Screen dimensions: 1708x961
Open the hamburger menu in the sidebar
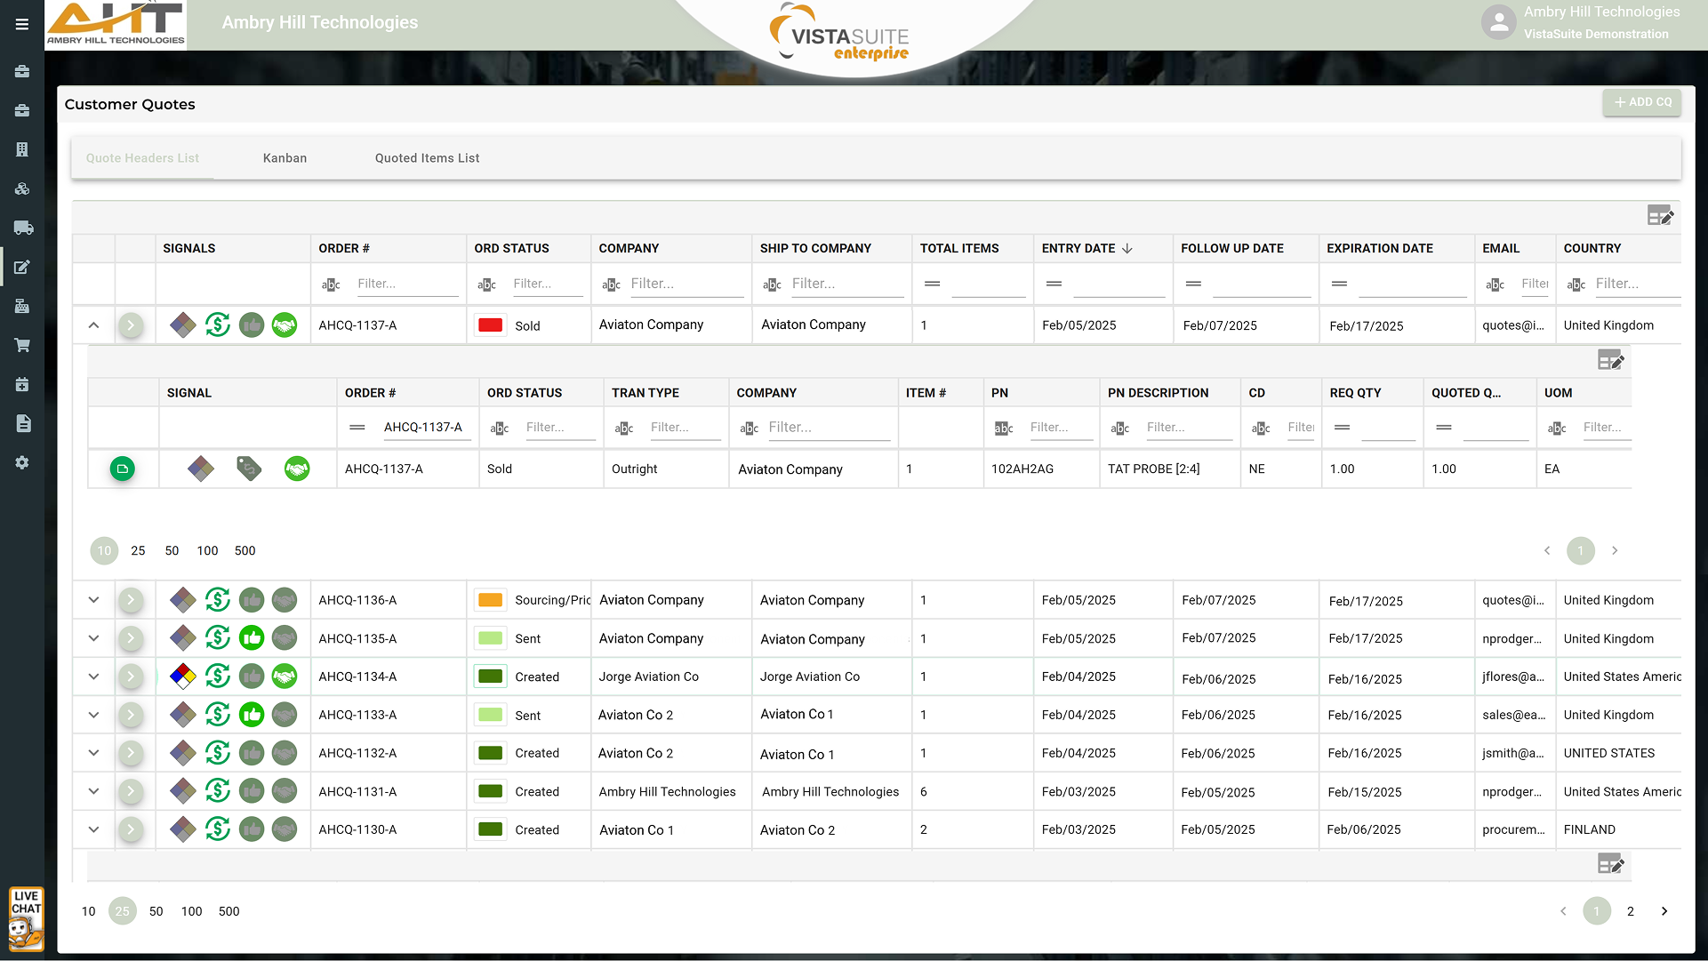[22, 24]
